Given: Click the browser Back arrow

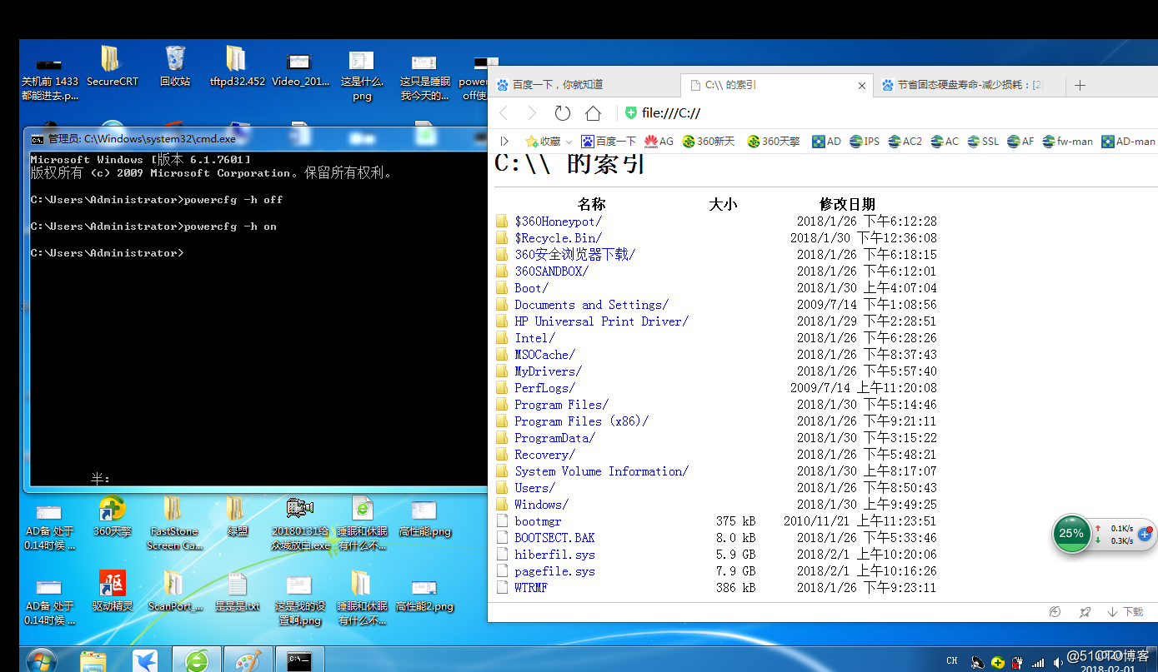Looking at the screenshot, I should coord(503,112).
